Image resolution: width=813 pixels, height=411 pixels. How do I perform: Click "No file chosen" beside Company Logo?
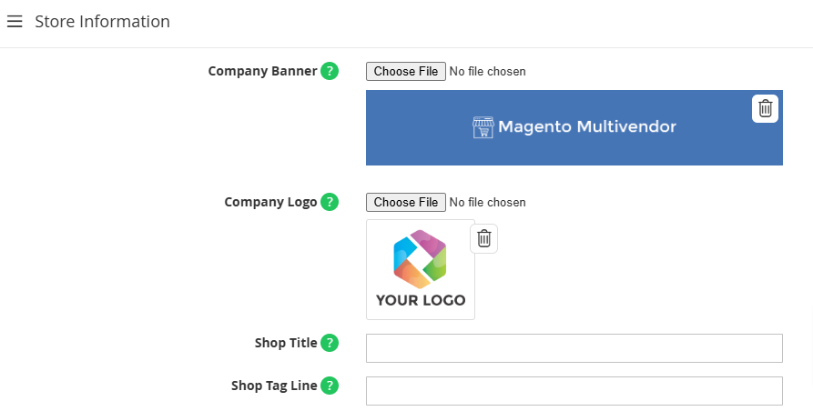pyautogui.click(x=487, y=203)
